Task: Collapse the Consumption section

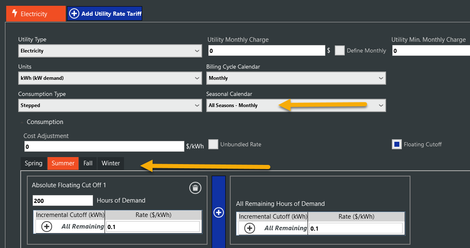Action: [x=21, y=122]
